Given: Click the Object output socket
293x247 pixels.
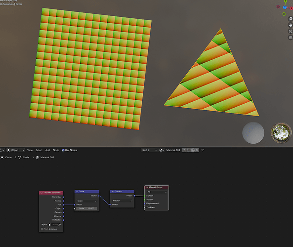Looking at the screenshot, I should 63,208.
